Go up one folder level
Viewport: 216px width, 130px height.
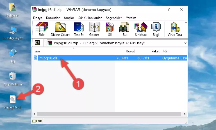click(37, 43)
